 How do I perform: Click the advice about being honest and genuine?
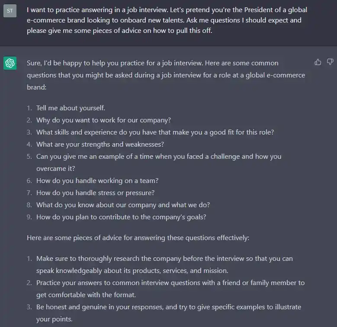(x=169, y=313)
